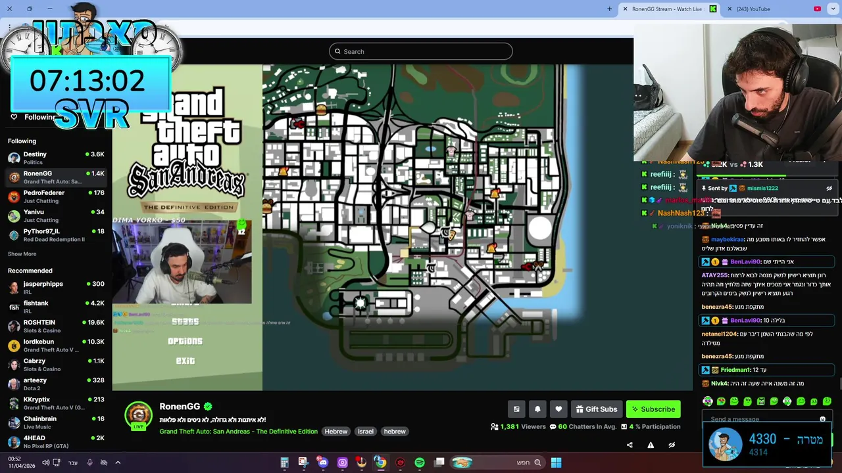Viewport: 842px width, 473px height.
Task: Click the Hebrew language tag
Action: pos(335,432)
